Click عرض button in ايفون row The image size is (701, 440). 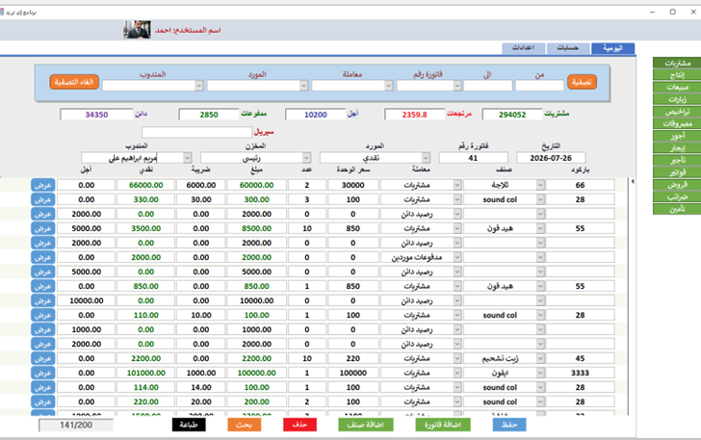point(43,373)
